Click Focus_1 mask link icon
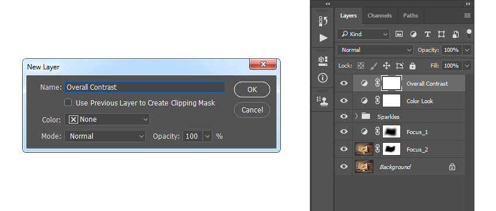496x211 pixels. point(378,131)
